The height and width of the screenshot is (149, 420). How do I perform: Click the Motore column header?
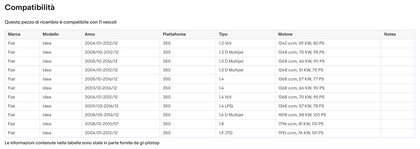click(x=285, y=34)
